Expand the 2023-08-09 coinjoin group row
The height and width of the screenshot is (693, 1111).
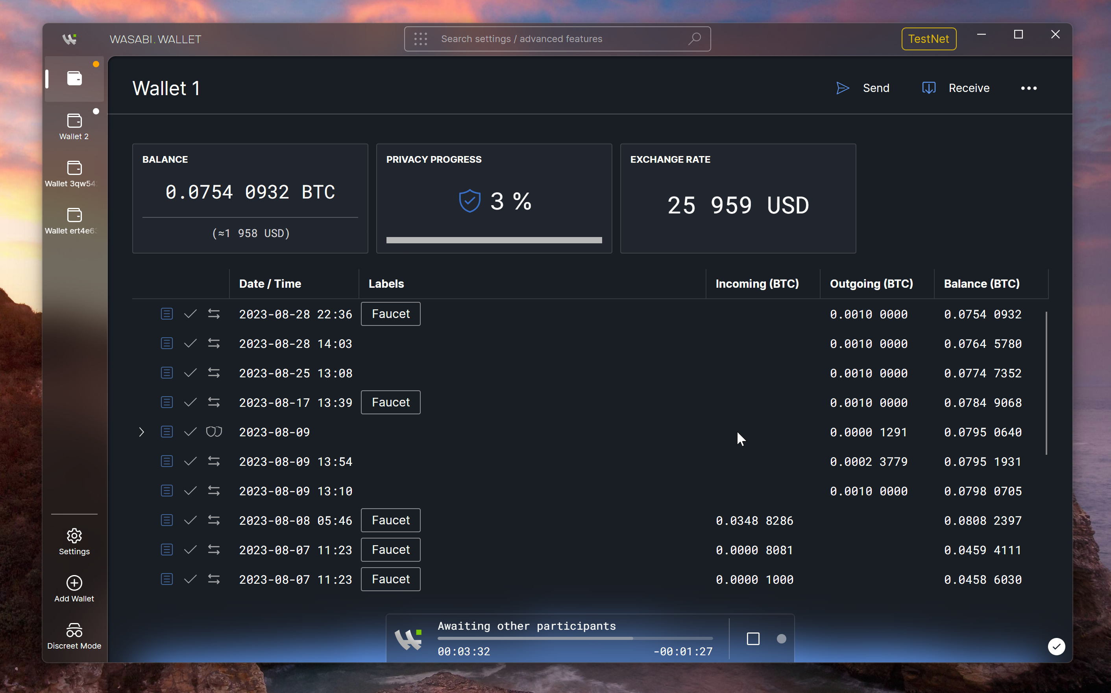pos(141,432)
